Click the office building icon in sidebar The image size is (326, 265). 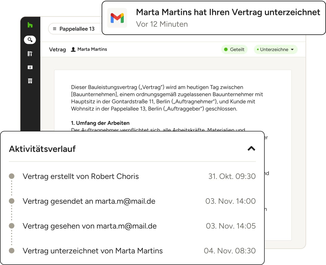click(x=30, y=81)
